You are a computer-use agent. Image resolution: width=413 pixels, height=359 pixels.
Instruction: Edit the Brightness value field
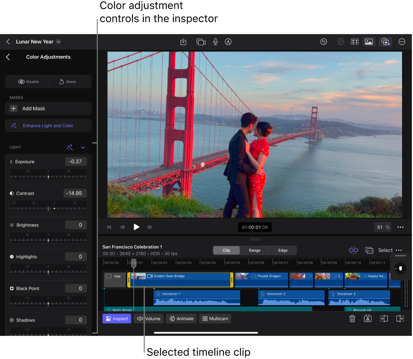click(x=76, y=225)
